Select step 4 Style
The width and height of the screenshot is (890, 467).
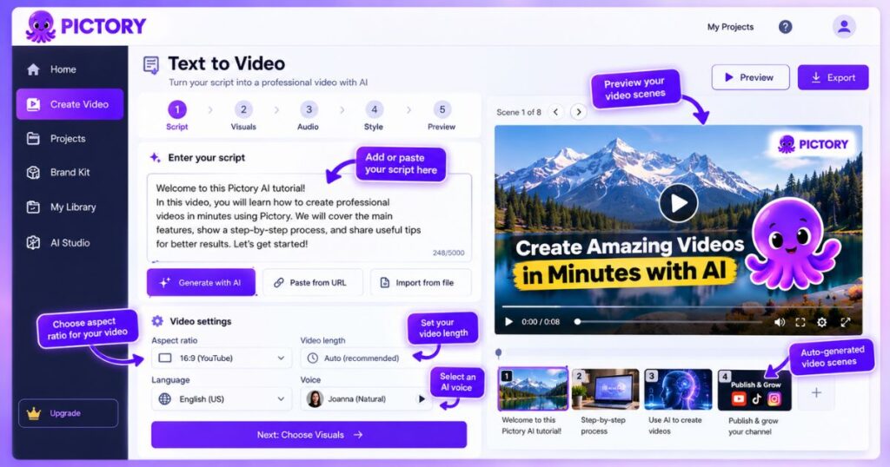374,115
